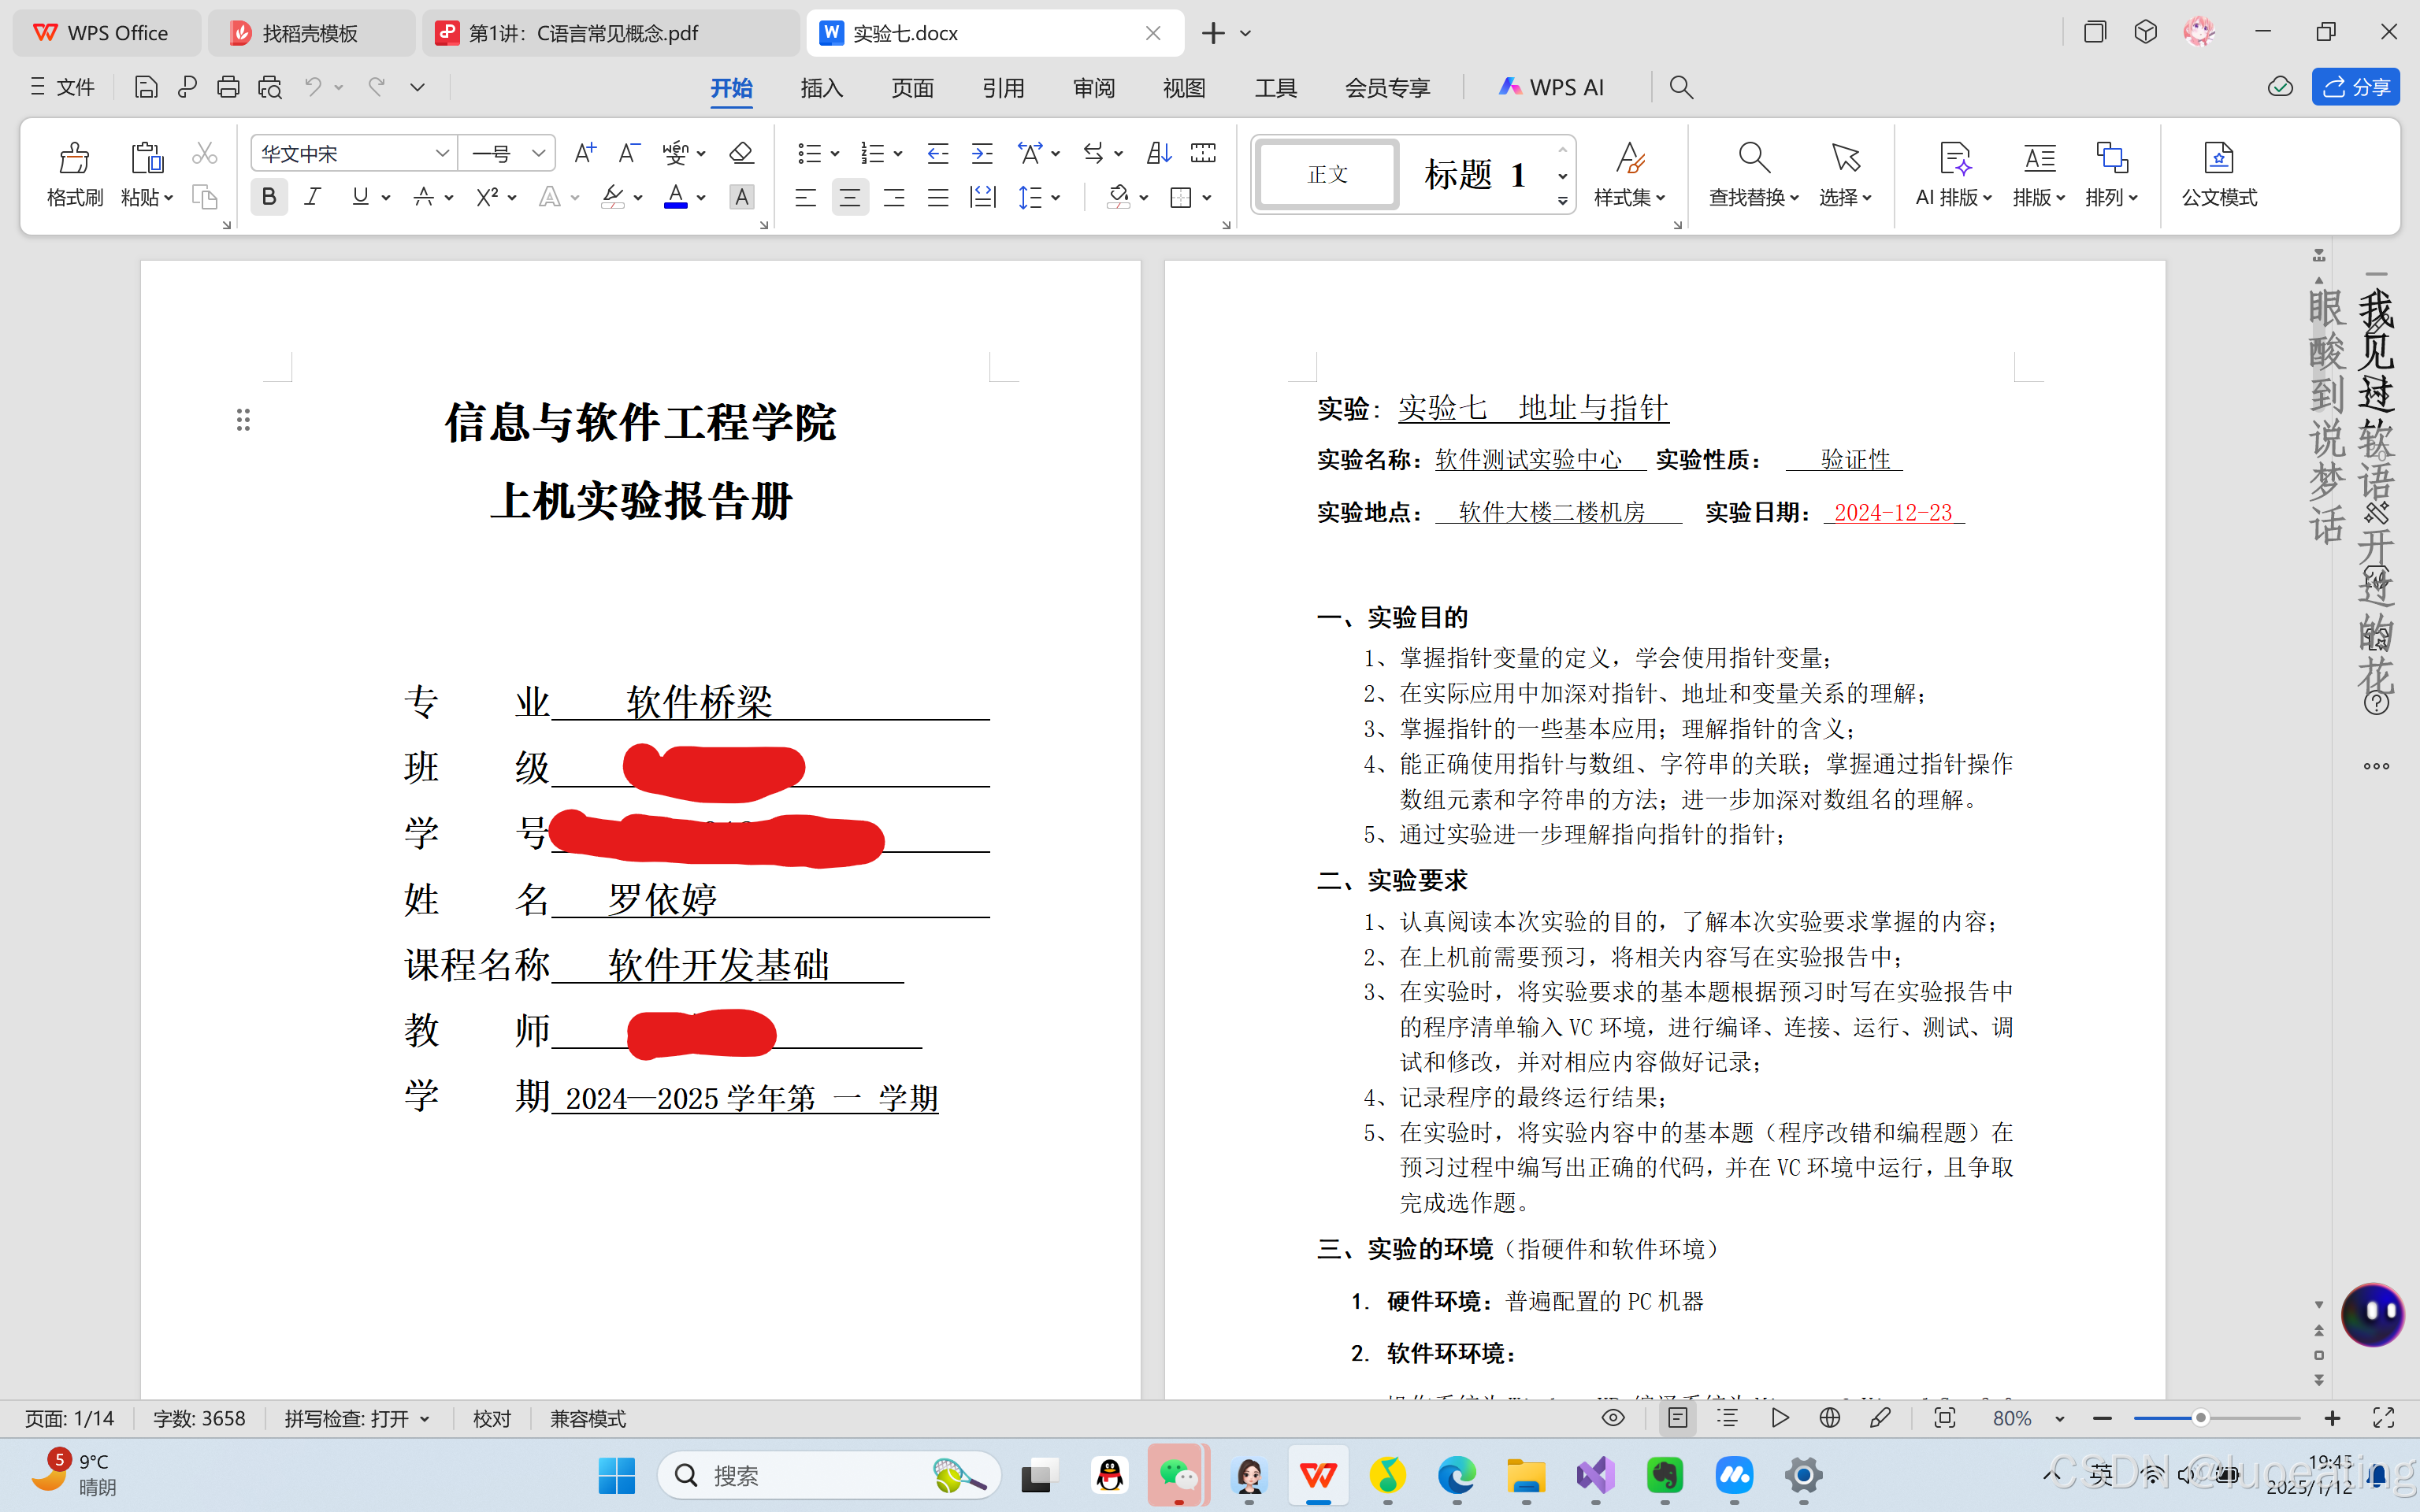The image size is (2420, 1512).
Task: Expand the font size dropdown 一号
Action: [x=538, y=153]
